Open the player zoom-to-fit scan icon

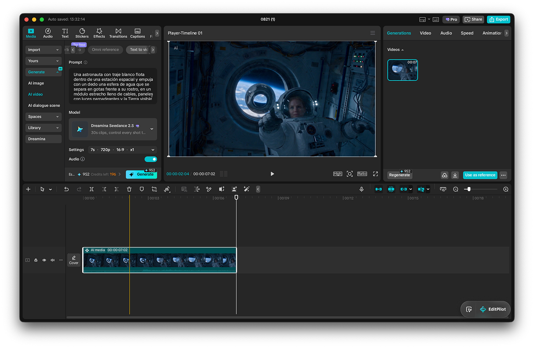tap(350, 174)
